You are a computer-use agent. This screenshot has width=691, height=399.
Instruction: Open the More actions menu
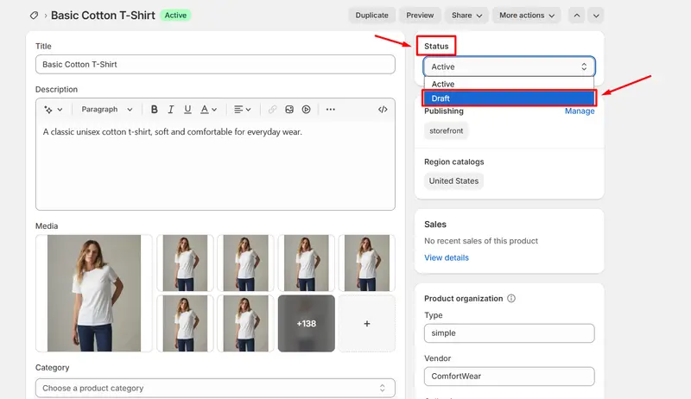[x=527, y=16]
